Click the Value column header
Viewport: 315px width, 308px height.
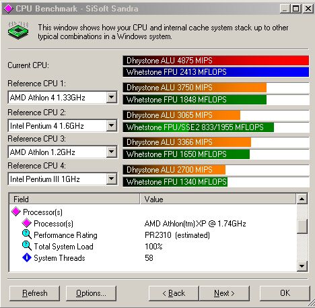(x=218, y=199)
